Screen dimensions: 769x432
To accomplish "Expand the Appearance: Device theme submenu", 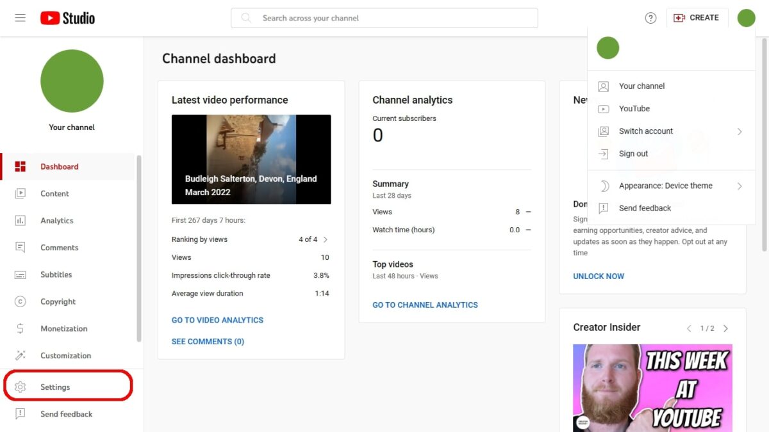I will coord(672,186).
